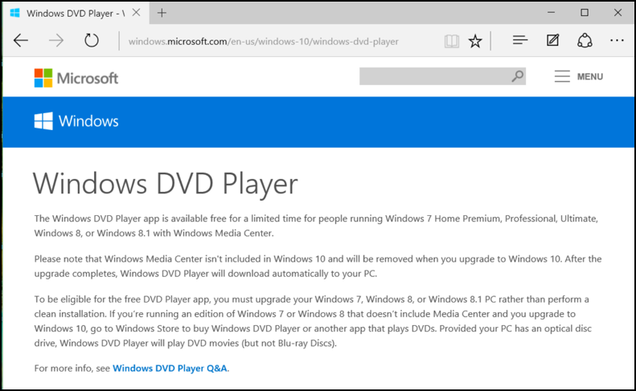Open More actions ellipsis menu

[x=617, y=40]
